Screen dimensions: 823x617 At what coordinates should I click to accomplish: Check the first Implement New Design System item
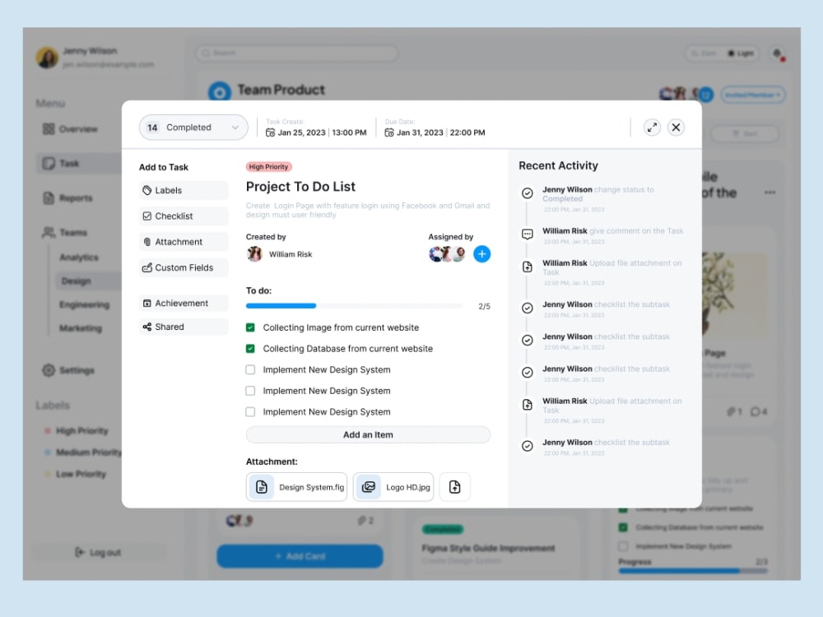coord(249,369)
